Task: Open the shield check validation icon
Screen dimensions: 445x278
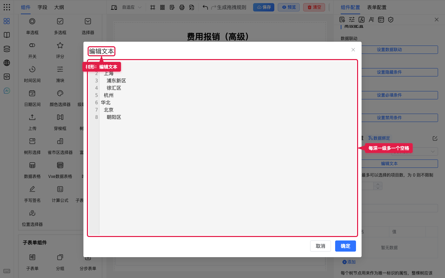Action: [x=391, y=19]
